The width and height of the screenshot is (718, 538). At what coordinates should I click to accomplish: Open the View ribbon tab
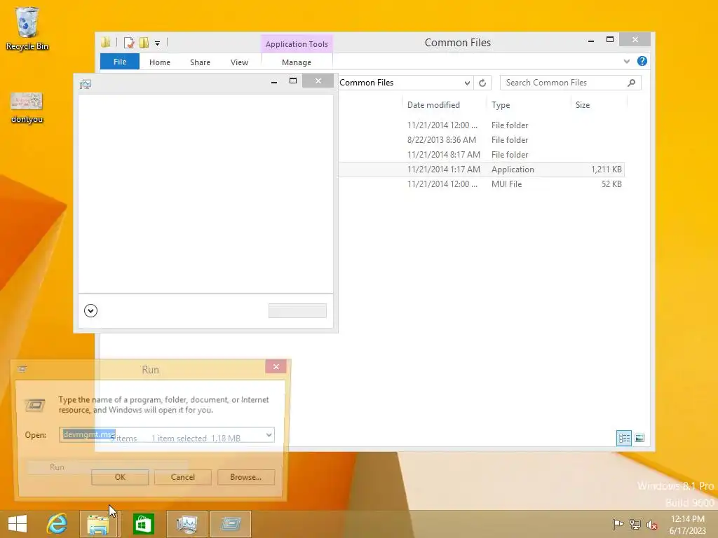click(x=239, y=62)
